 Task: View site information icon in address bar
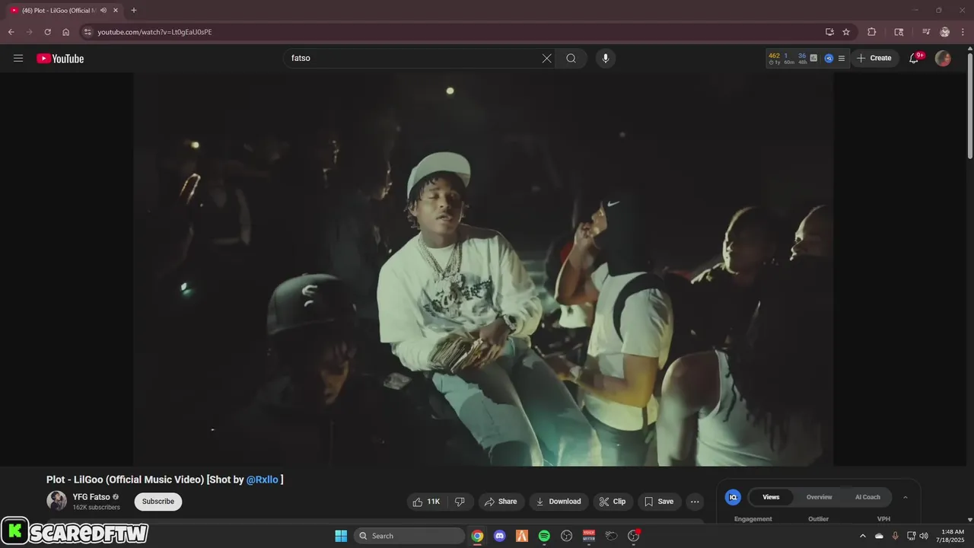[x=88, y=32]
